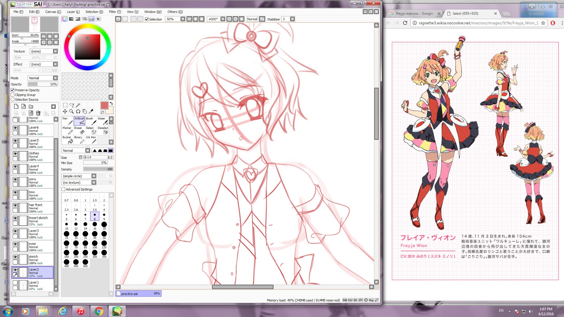The image size is (564, 317).
Task: Enable Advanced Settings checkbox
Action: click(x=63, y=189)
